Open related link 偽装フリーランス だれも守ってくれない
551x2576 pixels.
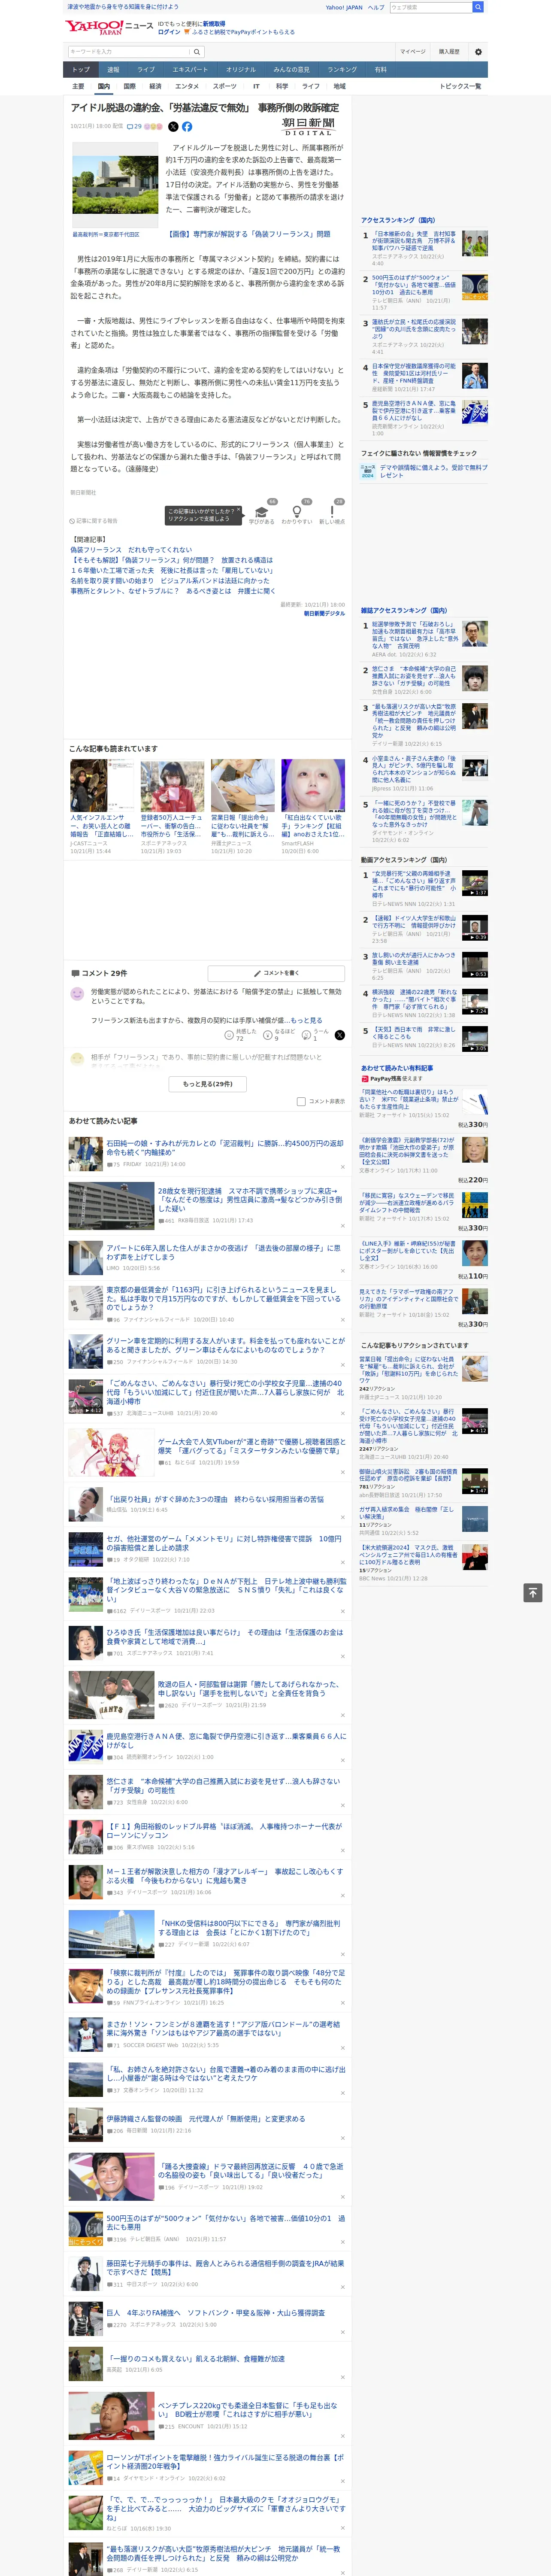[130, 550]
